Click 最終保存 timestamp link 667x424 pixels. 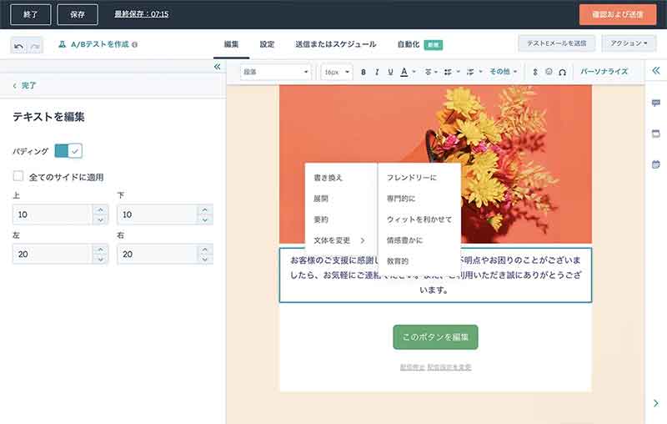click(141, 14)
